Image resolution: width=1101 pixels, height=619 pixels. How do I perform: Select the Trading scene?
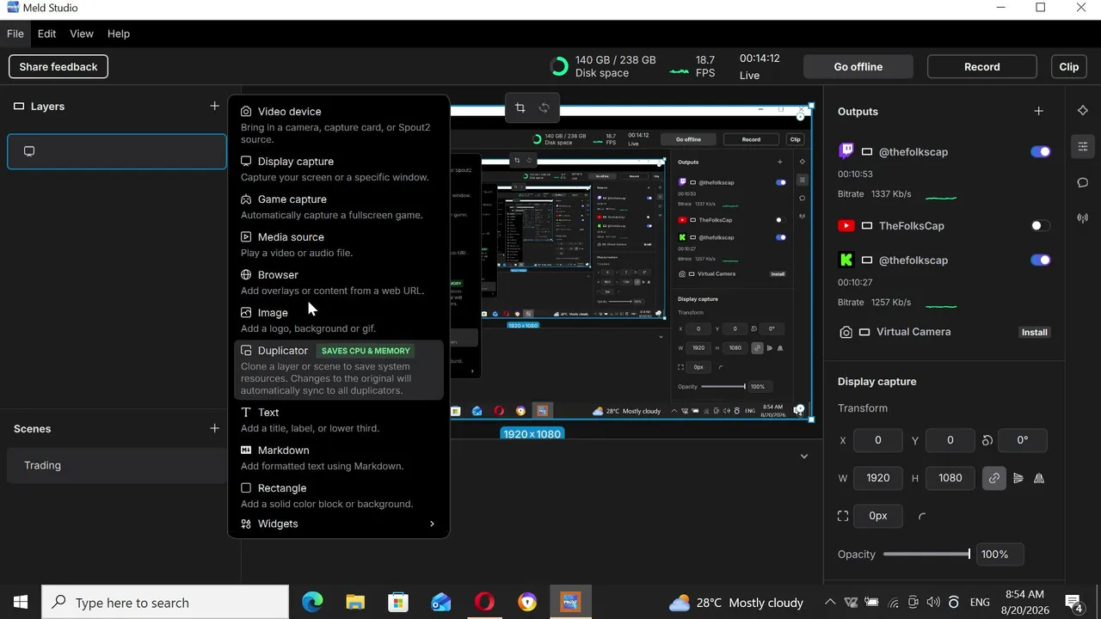117,465
